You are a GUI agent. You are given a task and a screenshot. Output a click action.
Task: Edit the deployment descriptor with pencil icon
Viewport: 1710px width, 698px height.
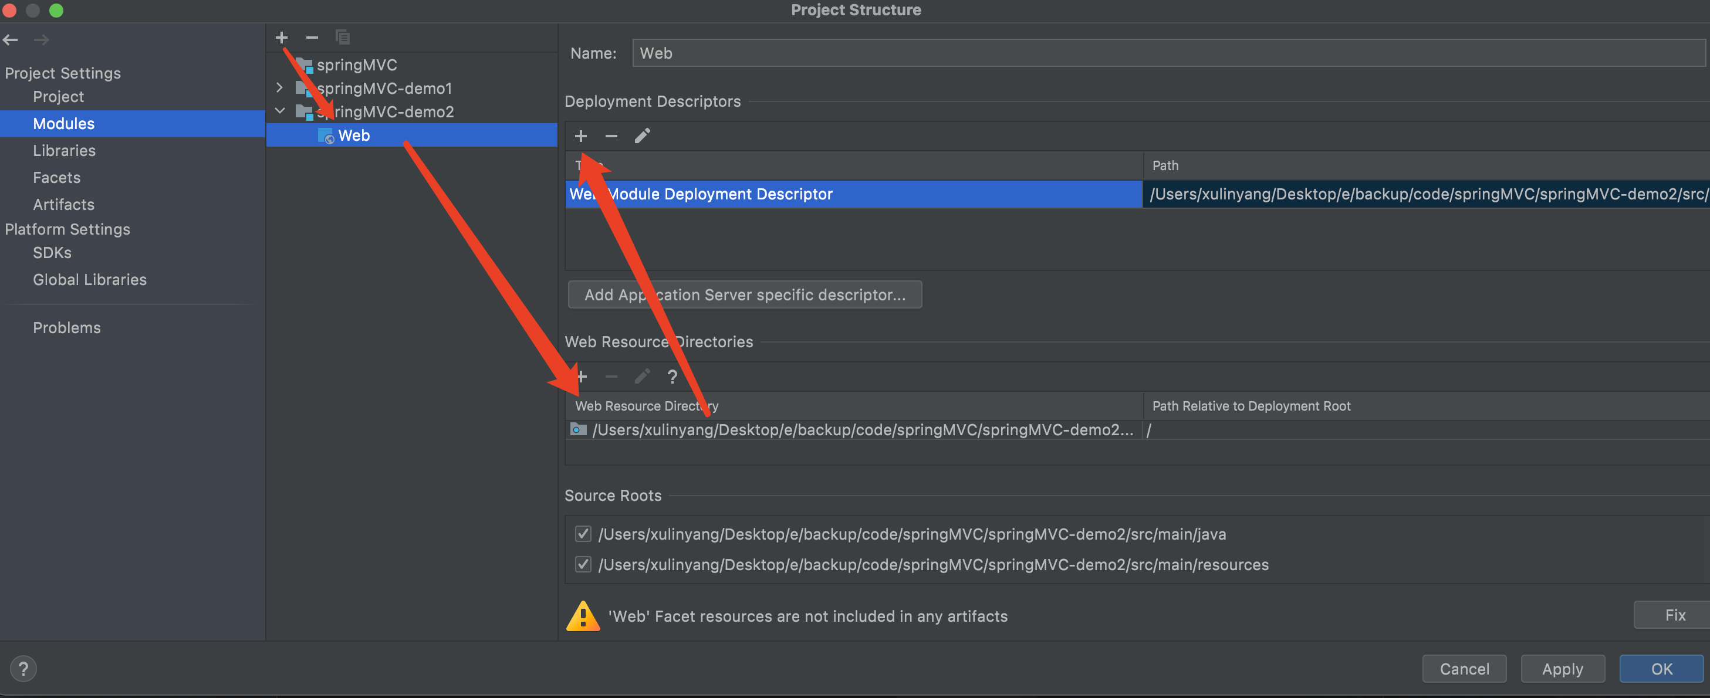(642, 136)
